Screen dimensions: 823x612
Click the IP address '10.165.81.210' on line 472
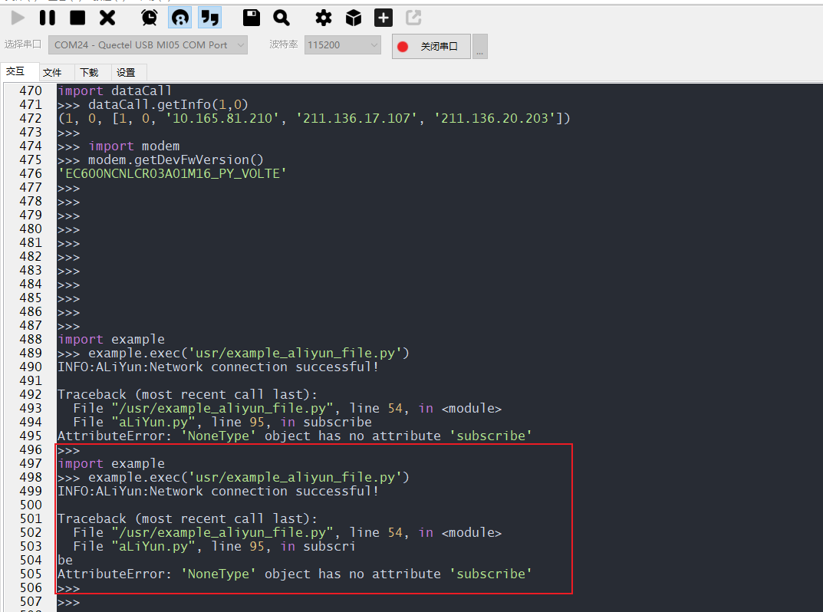(x=222, y=119)
